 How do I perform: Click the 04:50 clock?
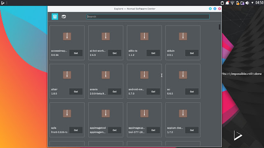259,3
